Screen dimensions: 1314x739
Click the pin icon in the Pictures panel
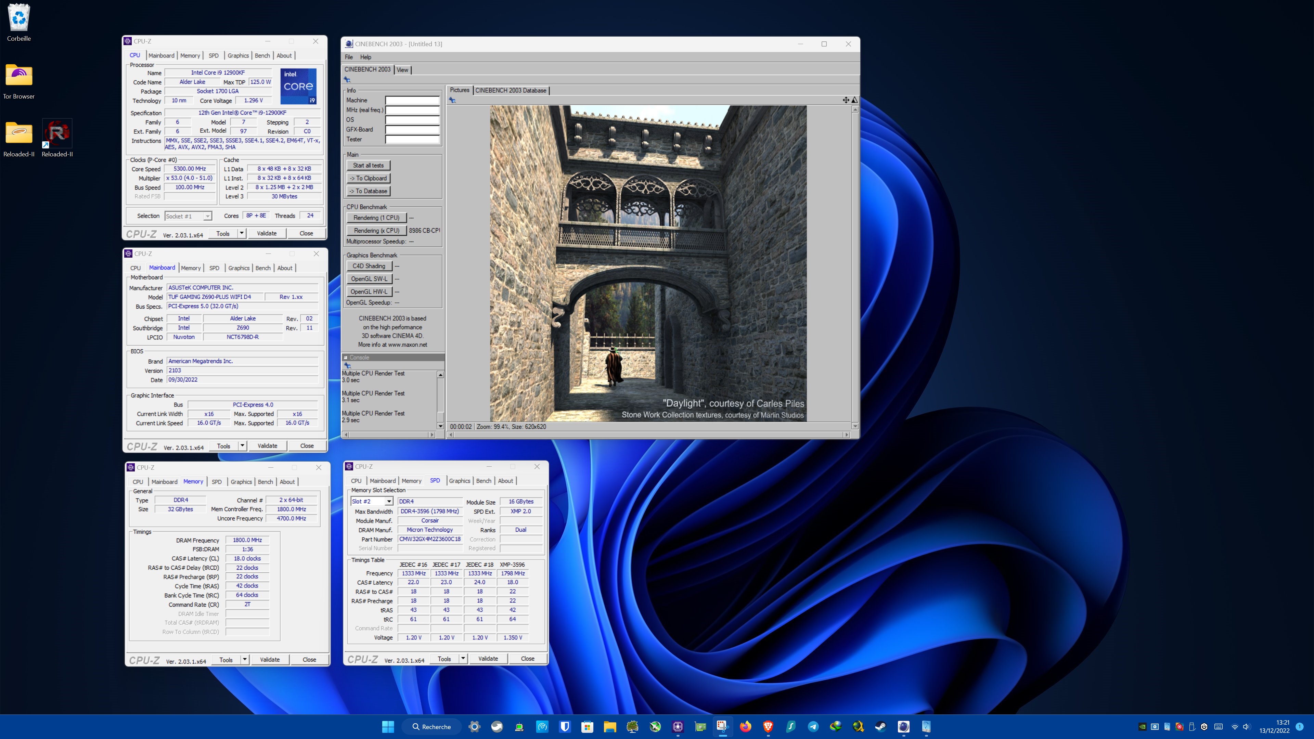(452, 100)
